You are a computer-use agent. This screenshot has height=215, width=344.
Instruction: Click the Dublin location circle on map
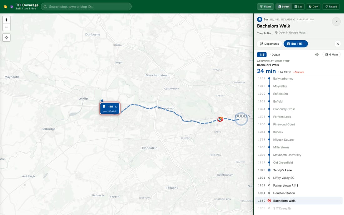point(241,119)
